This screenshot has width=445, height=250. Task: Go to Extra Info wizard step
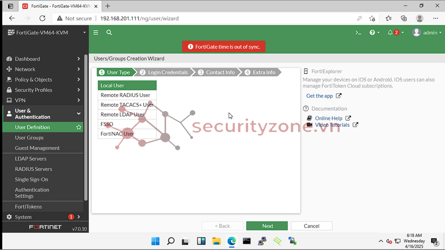pyautogui.click(x=261, y=72)
